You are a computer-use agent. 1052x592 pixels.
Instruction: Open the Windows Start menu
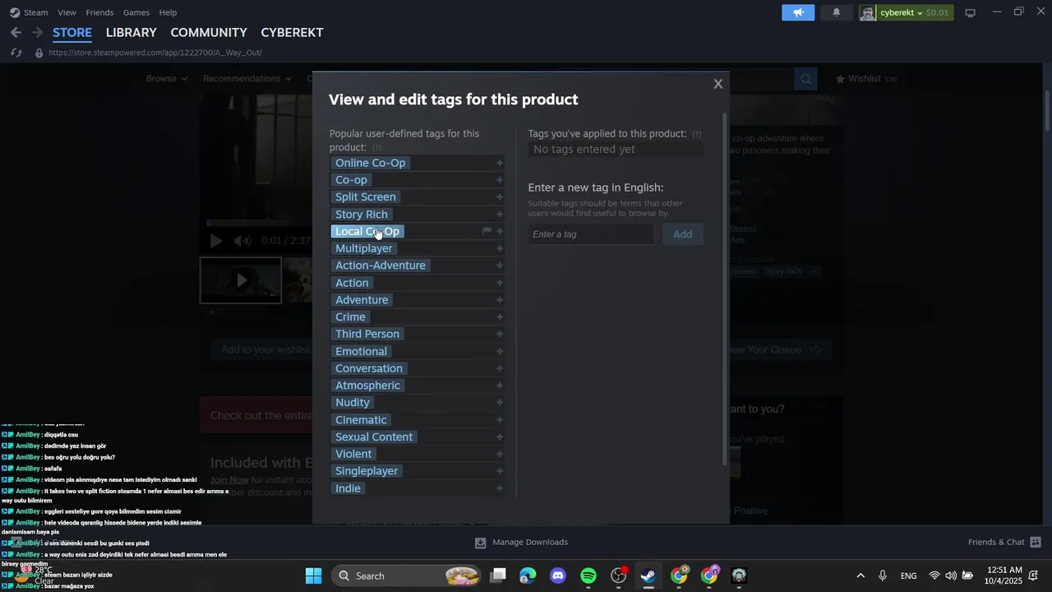pyautogui.click(x=313, y=576)
